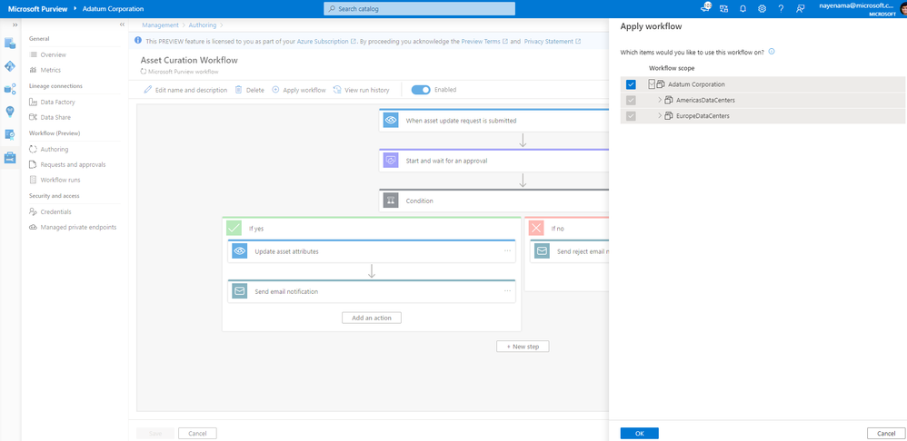Viewport: 907px width, 441px height.
Task: Select 'Start and wait for an approval' step
Action: (494, 161)
